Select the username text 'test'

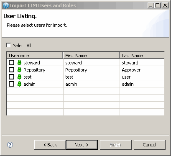(28, 77)
